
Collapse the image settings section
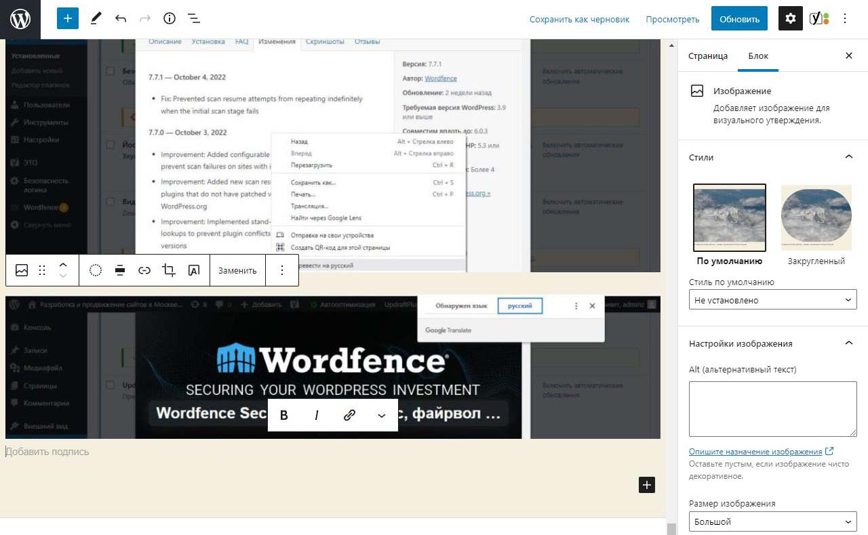pos(848,343)
